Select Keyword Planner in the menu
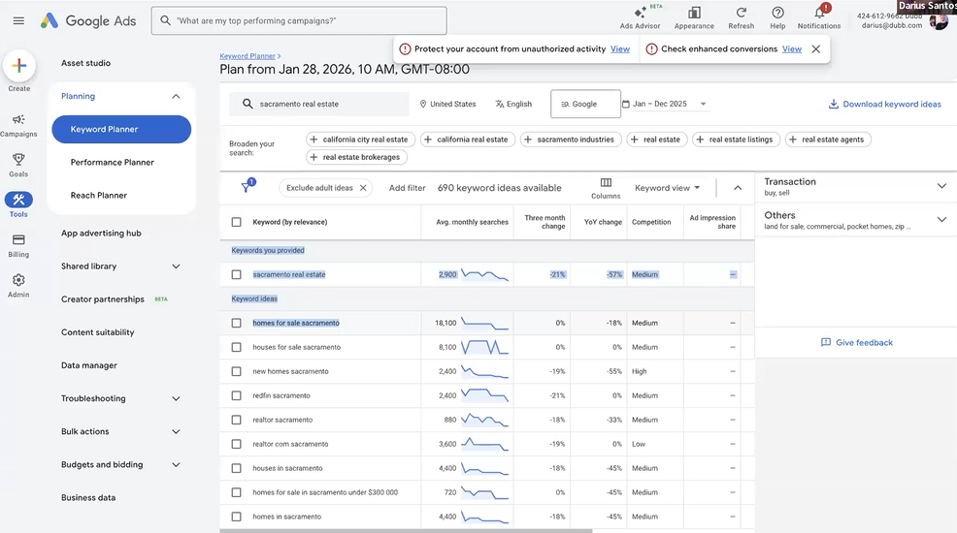Viewport: 957px width, 533px height. [x=121, y=129]
